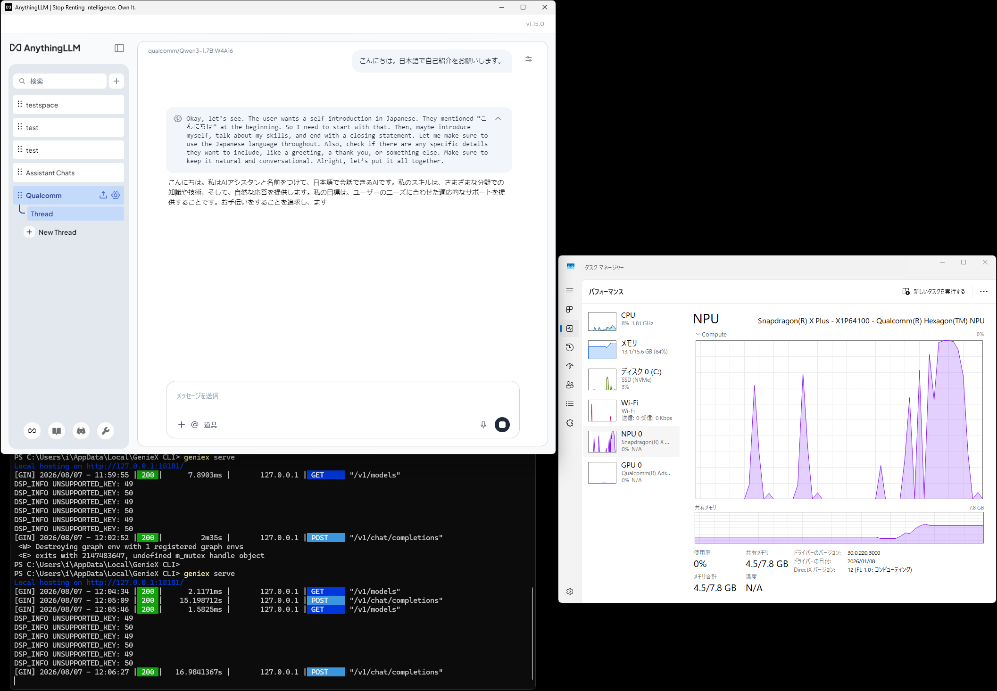Screen dimensions: 997x691
Task: Click the qualcomm/Qwen3-1.7B:W4A16 model label
Action: (x=191, y=51)
